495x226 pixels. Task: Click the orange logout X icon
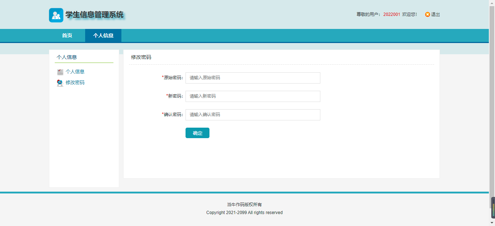coord(428,14)
